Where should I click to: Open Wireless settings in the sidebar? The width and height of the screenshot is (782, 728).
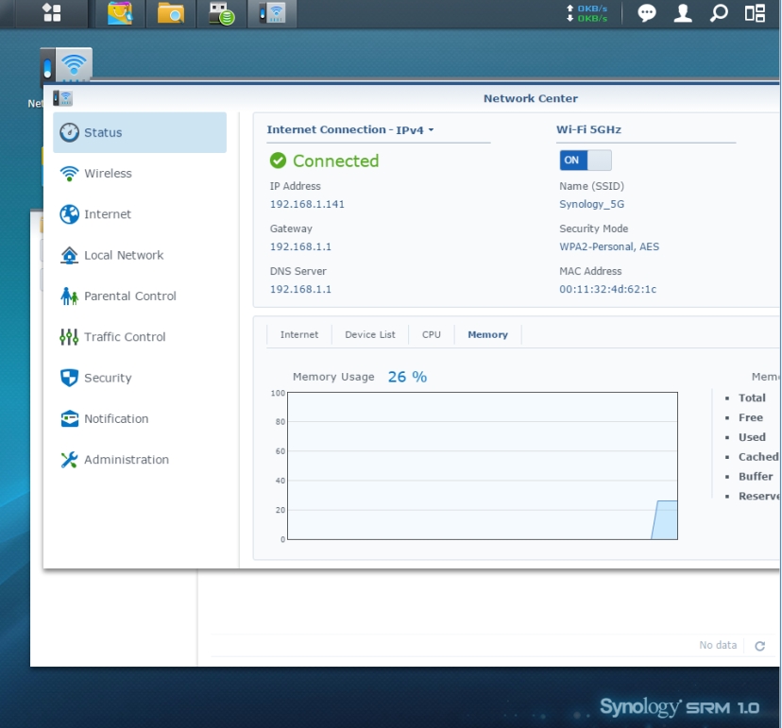click(108, 174)
